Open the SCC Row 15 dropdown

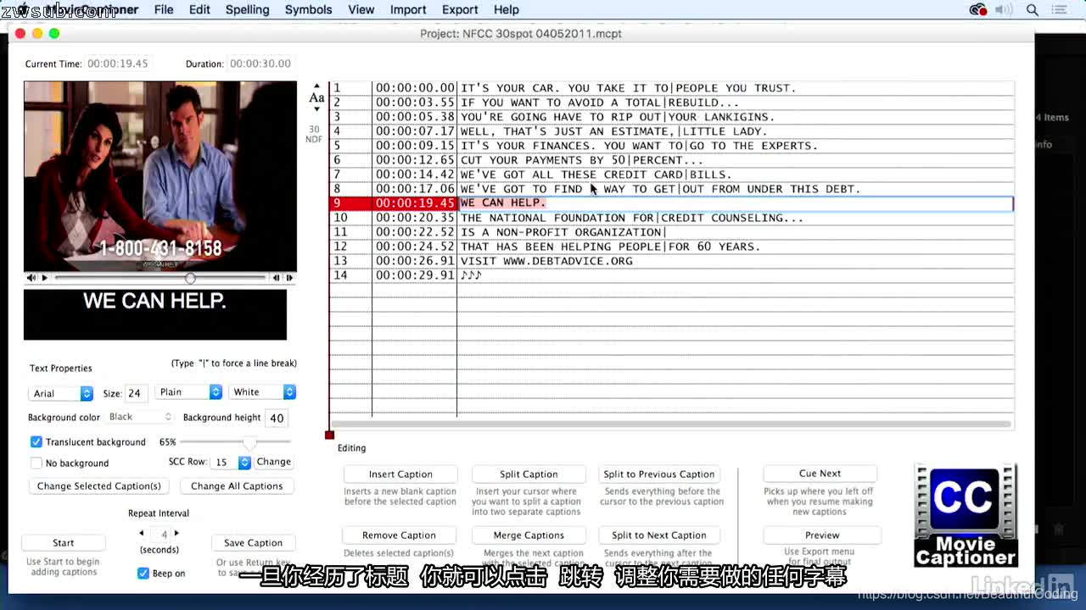click(x=232, y=462)
